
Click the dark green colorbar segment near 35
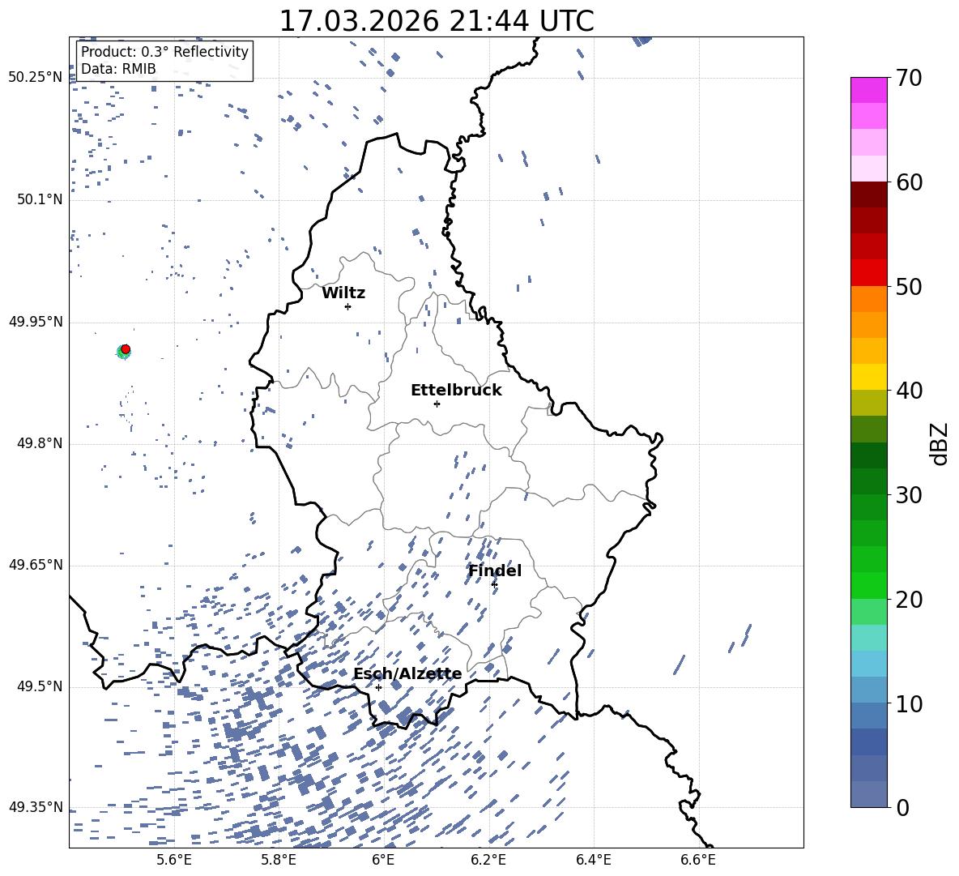[868, 455]
